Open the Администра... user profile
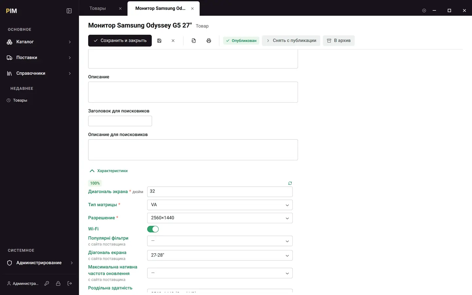 click(23, 284)
